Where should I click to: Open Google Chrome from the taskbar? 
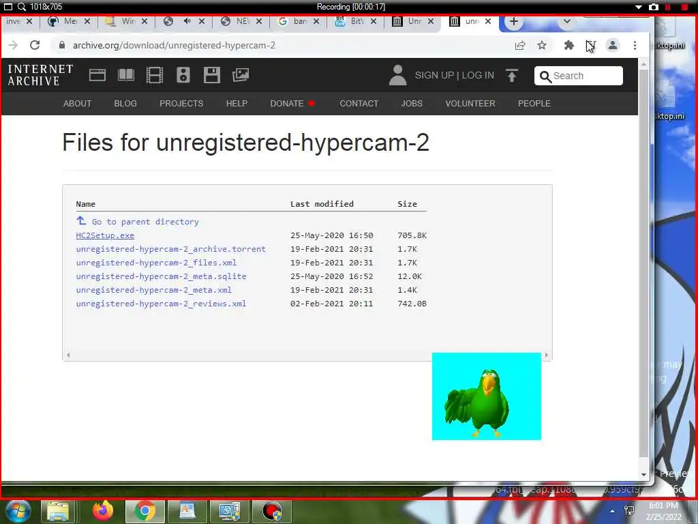(145, 511)
